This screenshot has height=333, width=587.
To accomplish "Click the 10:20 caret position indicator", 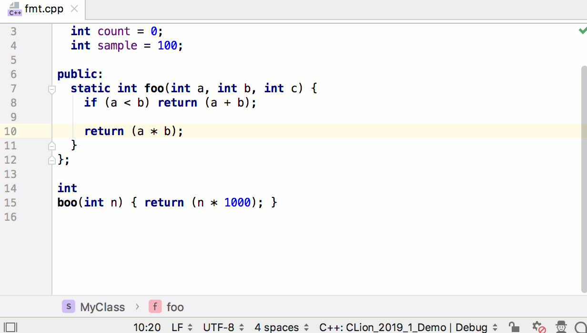I will pyautogui.click(x=147, y=327).
